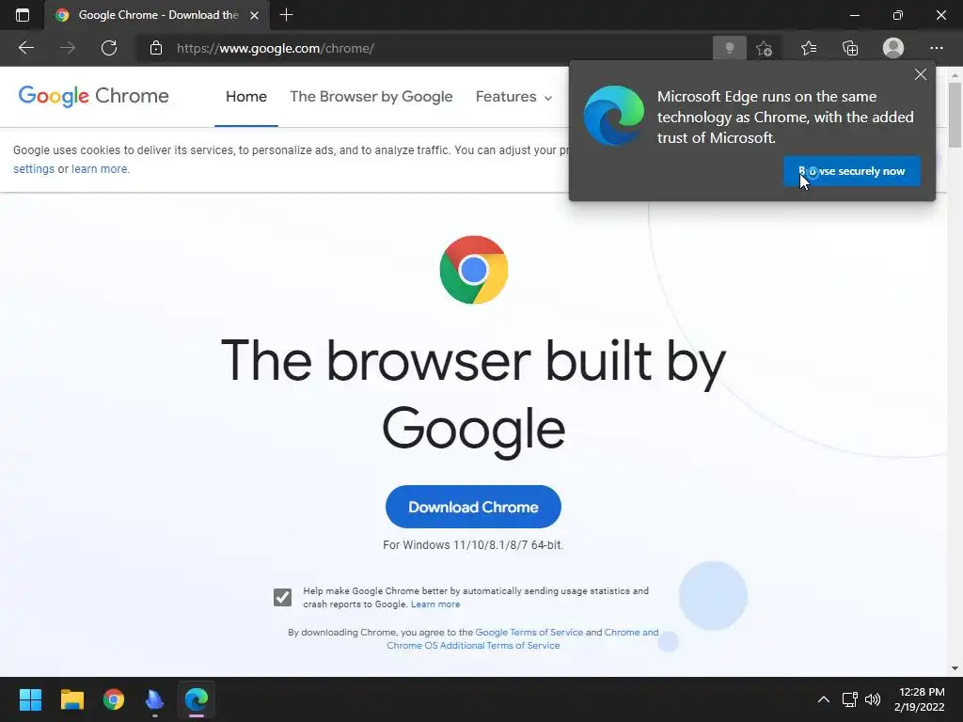Launch Google Chrome from taskbar
This screenshot has width=963, height=722.
point(114,699)
